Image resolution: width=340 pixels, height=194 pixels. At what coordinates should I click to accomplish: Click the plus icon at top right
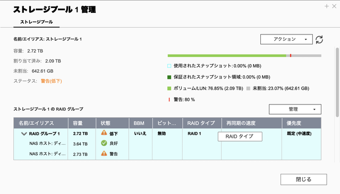(327, 6)
